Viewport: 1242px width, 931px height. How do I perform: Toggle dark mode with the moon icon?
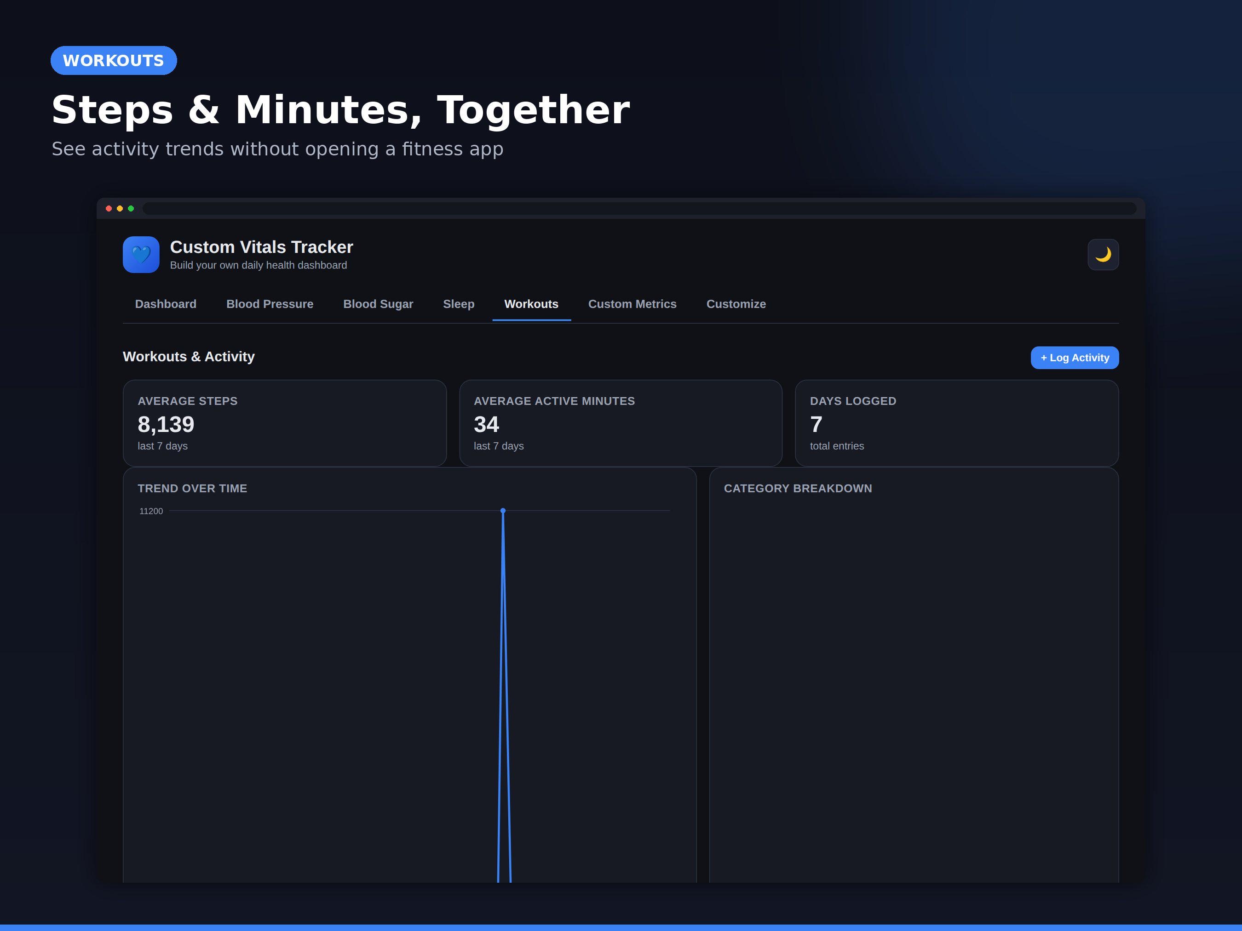[1103, 255]
